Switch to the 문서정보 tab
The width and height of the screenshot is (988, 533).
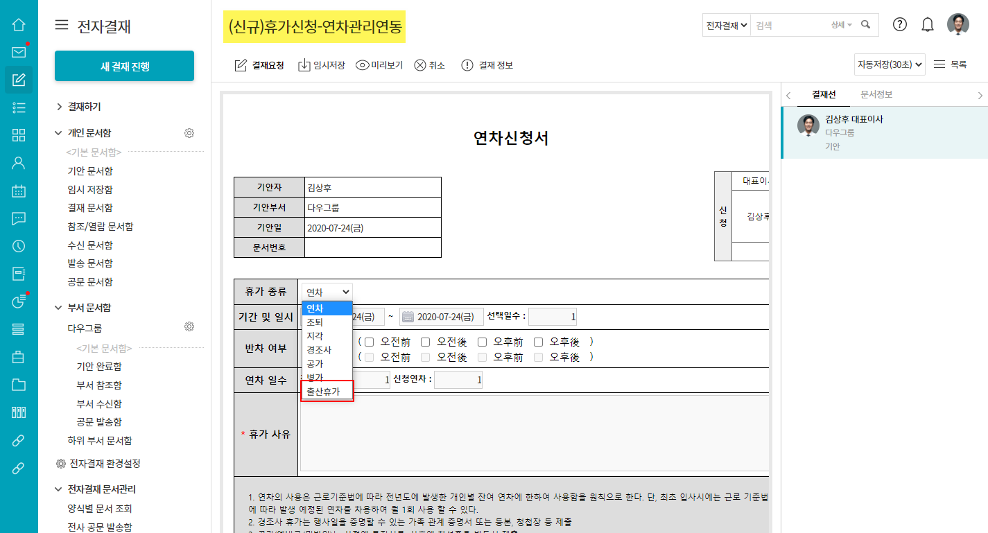point(876,94)
